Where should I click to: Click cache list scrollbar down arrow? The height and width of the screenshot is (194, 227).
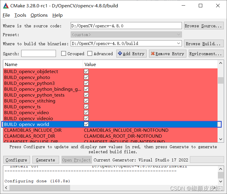coord(221,139)
